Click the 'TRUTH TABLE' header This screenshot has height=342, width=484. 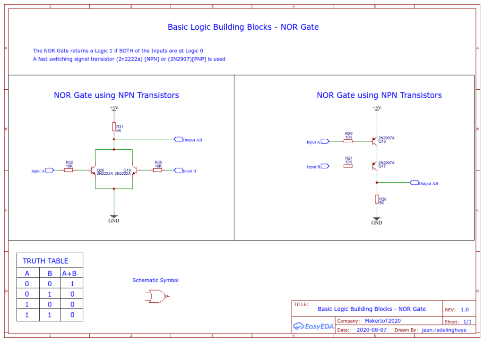(x=46, y=261)
